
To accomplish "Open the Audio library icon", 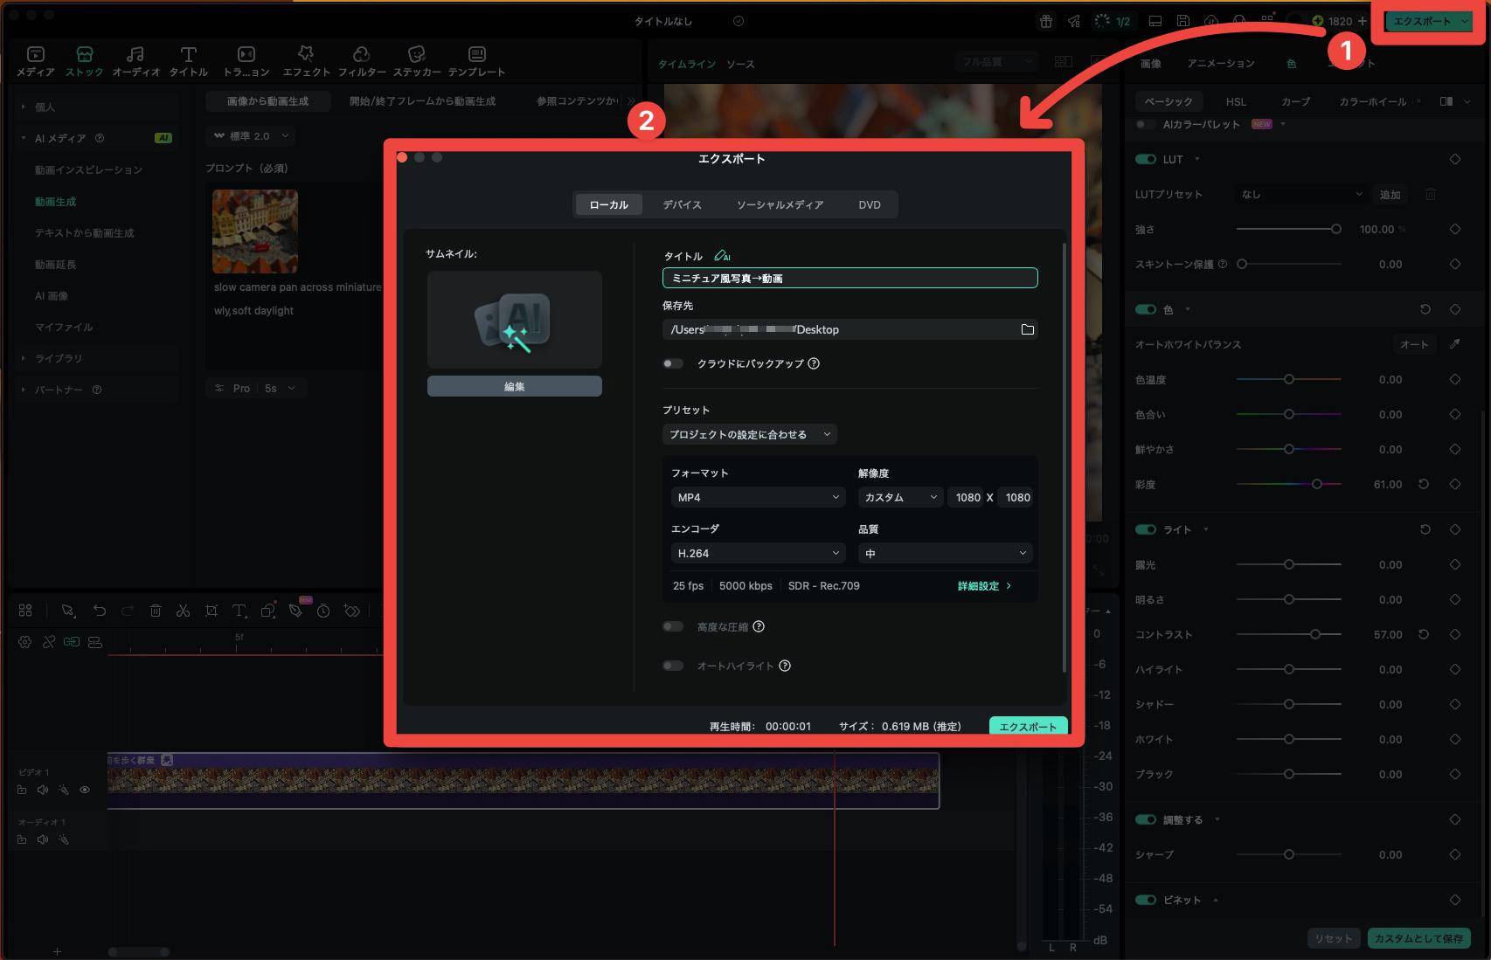I will coord(135,61).
